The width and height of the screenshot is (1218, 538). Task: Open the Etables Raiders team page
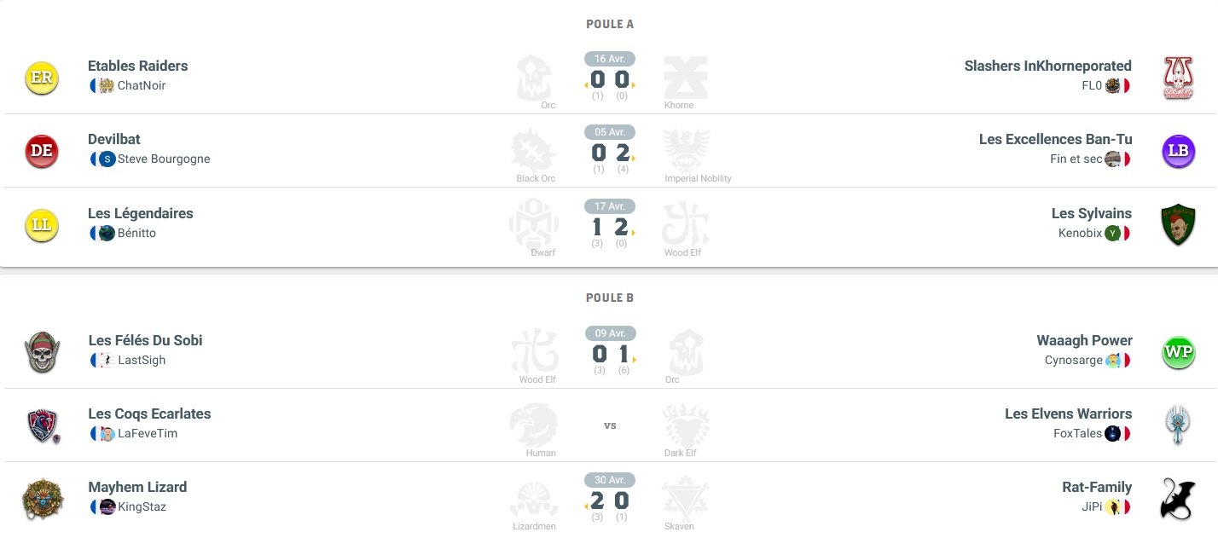137,66
